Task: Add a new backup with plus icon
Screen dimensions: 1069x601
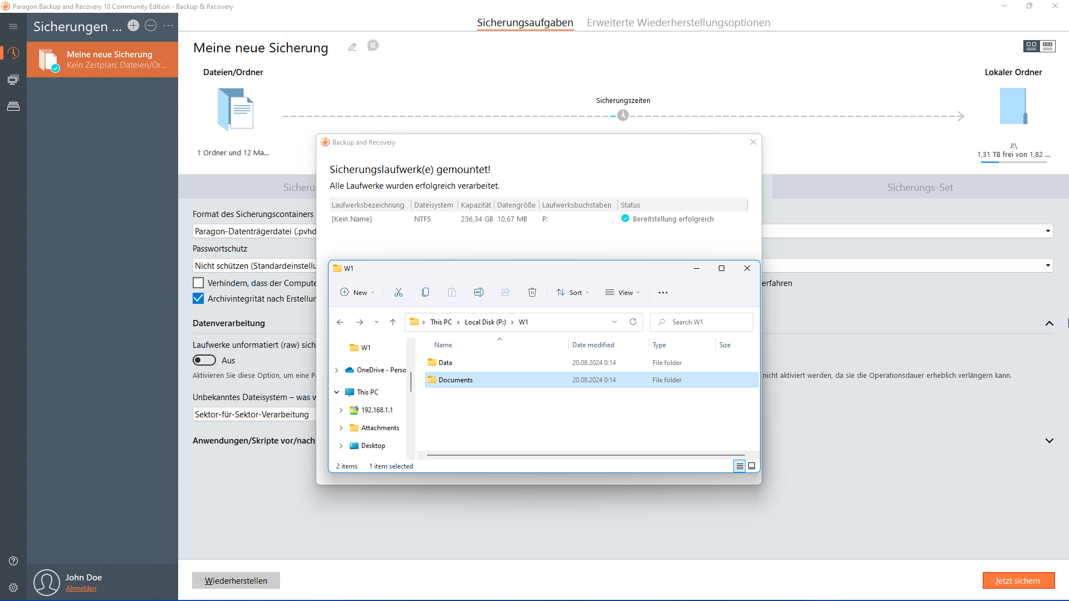Action: [133, 26]
